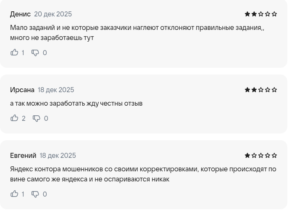The width and height of the screenshot is (289, 213).
Task: Like Денис's review with thumbs up
Action: click(14, 53)
